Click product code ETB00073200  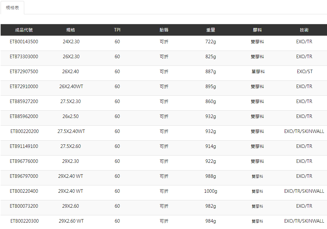pos(24,206)
